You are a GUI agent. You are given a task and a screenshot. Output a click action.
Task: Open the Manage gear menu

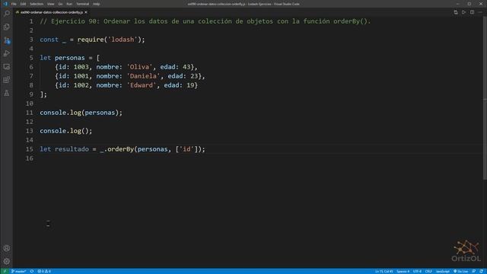[x=7, y=261]
